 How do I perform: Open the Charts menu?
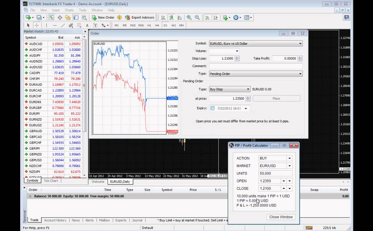69,10
